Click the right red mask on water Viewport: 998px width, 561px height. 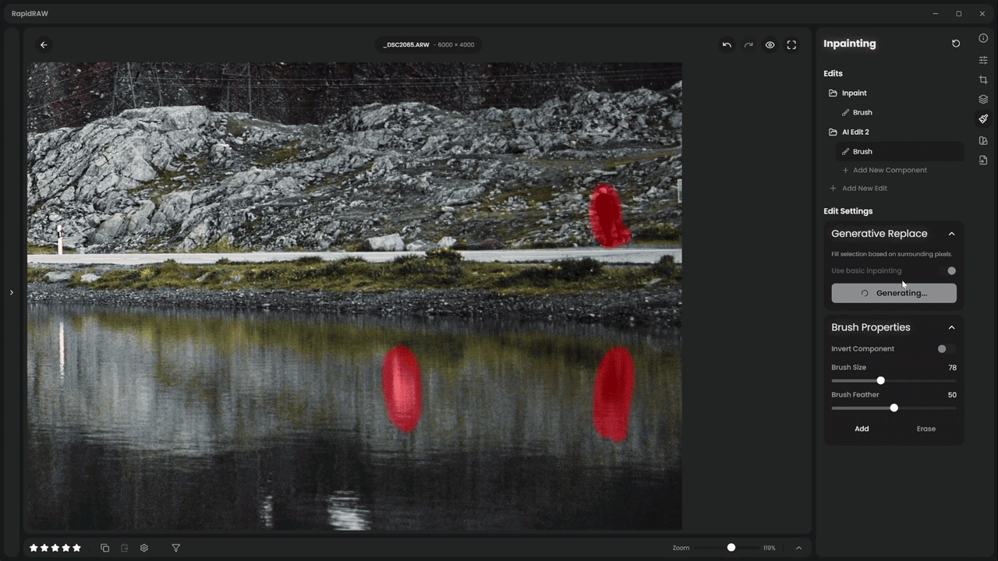coord(614,393)
